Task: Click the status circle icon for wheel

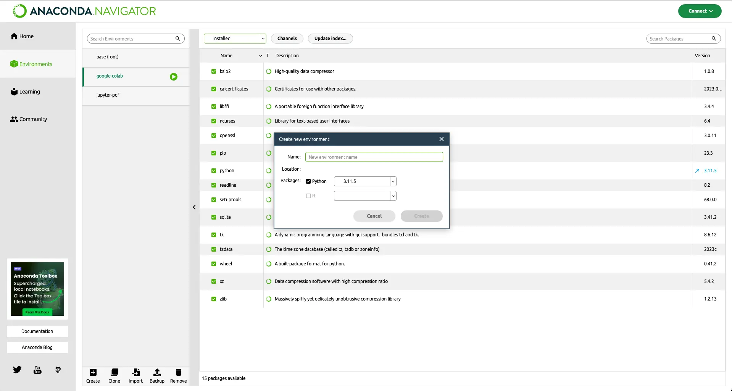Action: click(x=269, y=264)
